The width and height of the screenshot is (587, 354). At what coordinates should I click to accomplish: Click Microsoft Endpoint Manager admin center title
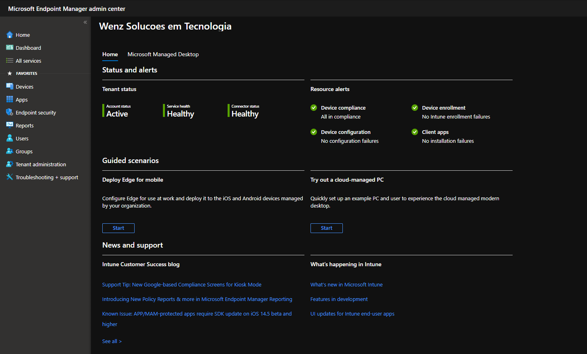(x=67, y=8)
